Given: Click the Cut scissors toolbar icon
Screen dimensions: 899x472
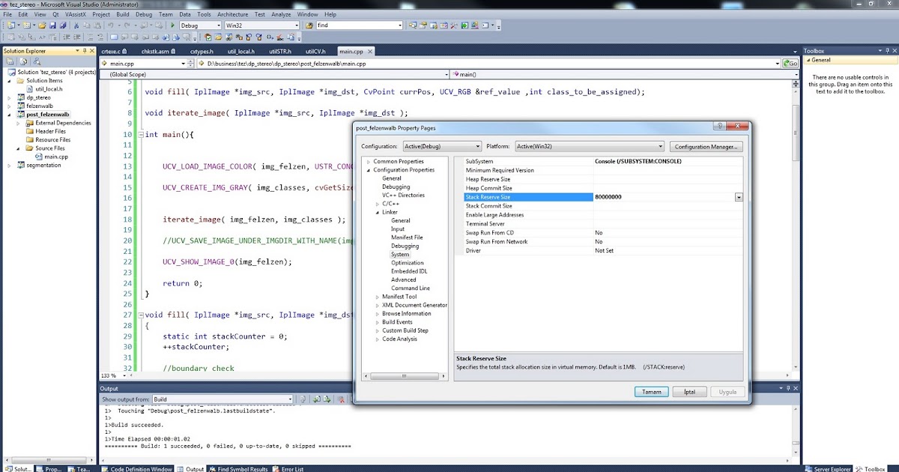Looking at the screenshot, I should point(76,25).
